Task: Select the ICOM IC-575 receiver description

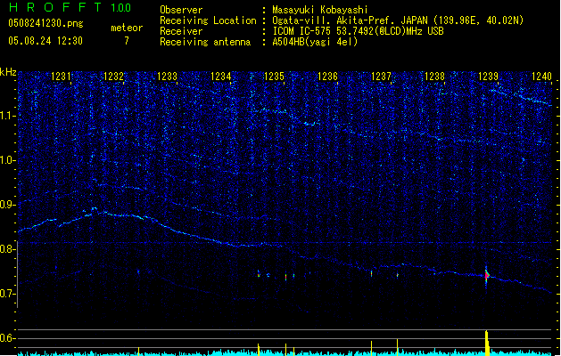Action: pyautogui.click(x=358, y=31)
